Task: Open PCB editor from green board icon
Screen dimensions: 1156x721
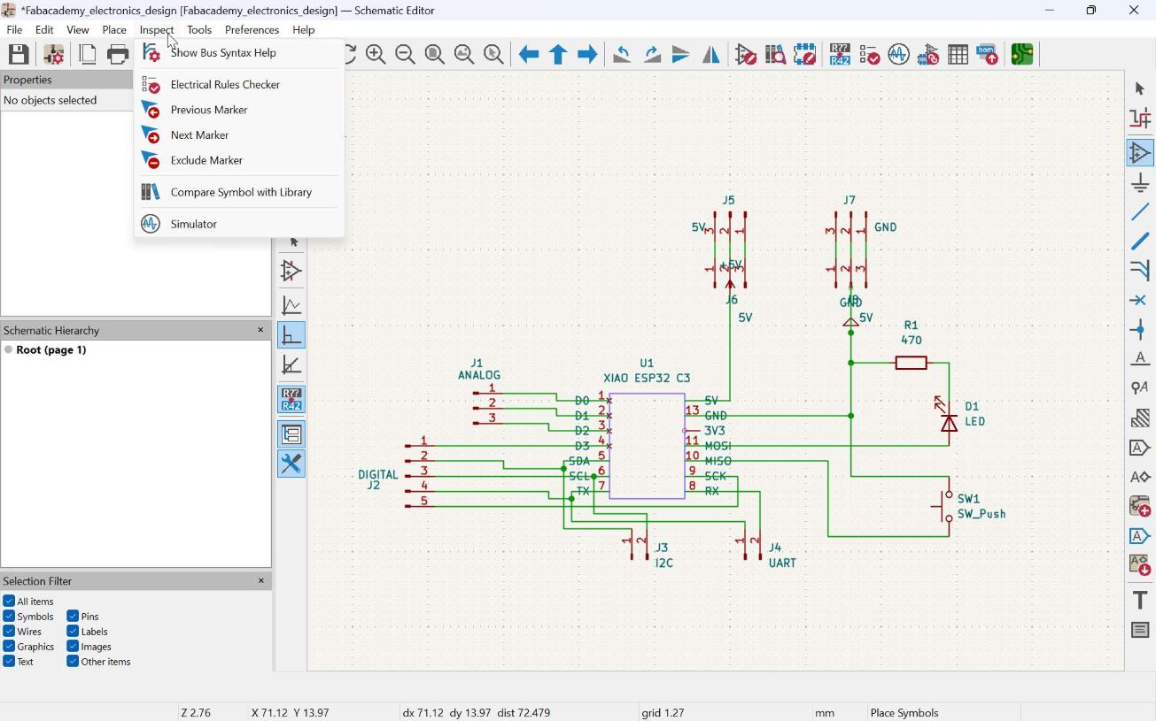Action: [x=1022, y=55]
